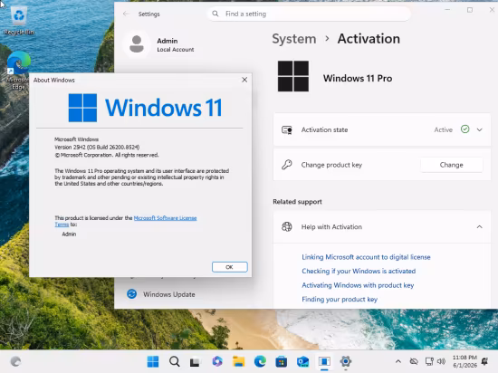Viewport: 498px width, 373px height.
Task: Open taskbar Search
Action: click(175, 361)
